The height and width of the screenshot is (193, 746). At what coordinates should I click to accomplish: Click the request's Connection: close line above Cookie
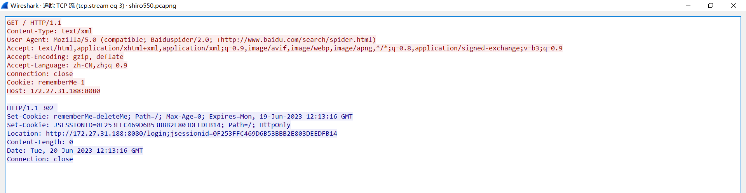(40, 74)
